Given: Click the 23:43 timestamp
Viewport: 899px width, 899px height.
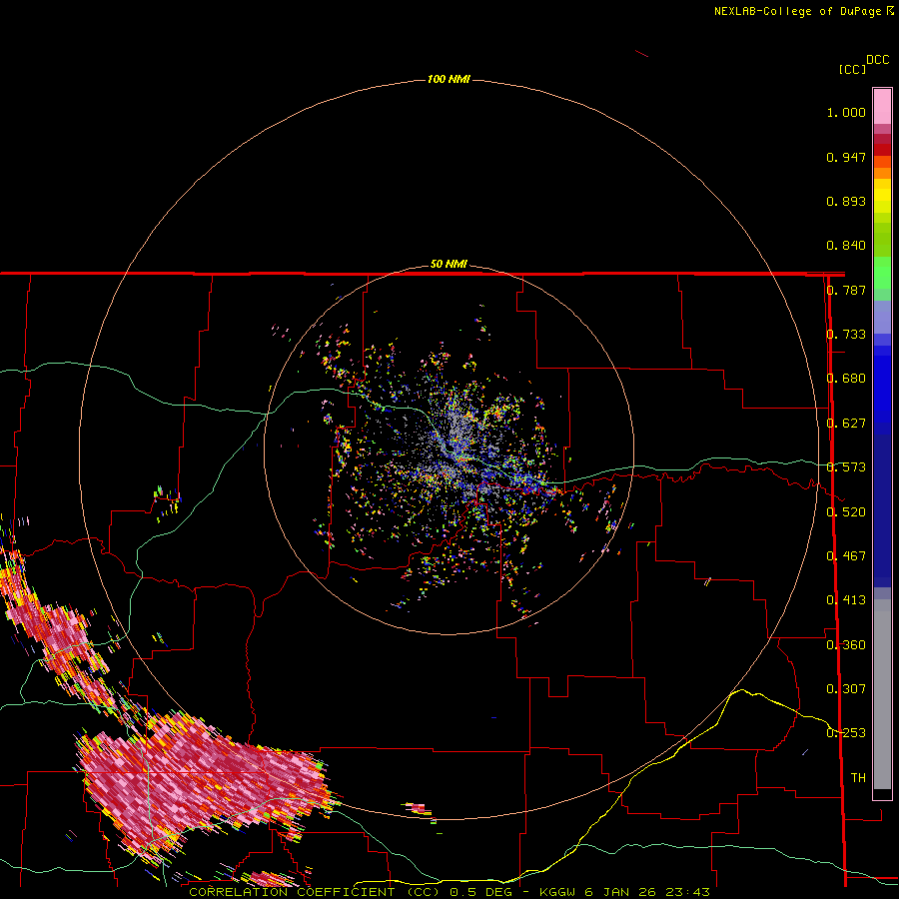Looking at the screenshot, I should coord(687,892).
